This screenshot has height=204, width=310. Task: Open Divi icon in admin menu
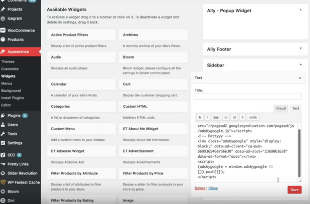point(3,200)
